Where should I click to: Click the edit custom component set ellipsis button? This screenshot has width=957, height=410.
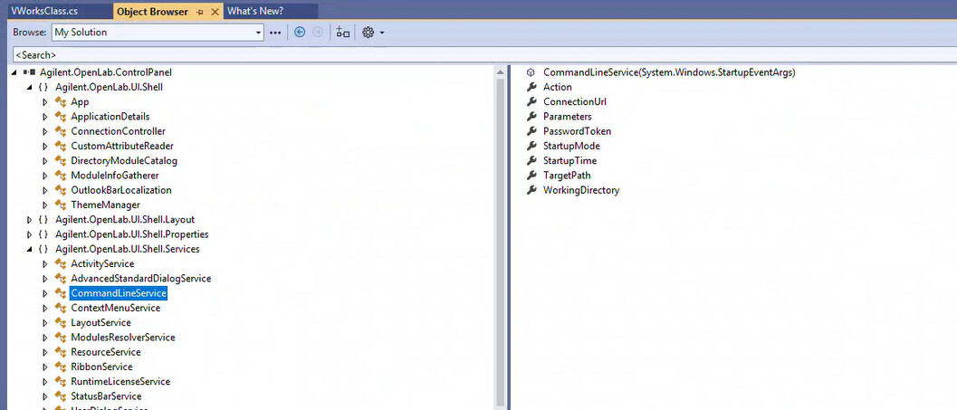pyautogui.click(x=275, y=33)
